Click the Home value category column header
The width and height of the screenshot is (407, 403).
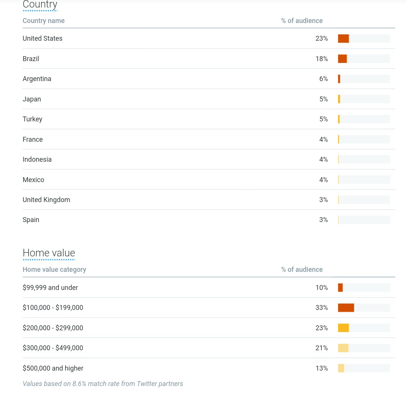pos(54,270)
